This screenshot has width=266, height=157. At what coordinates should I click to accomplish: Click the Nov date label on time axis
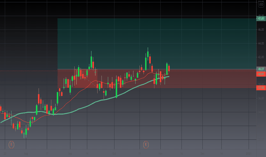160,154
